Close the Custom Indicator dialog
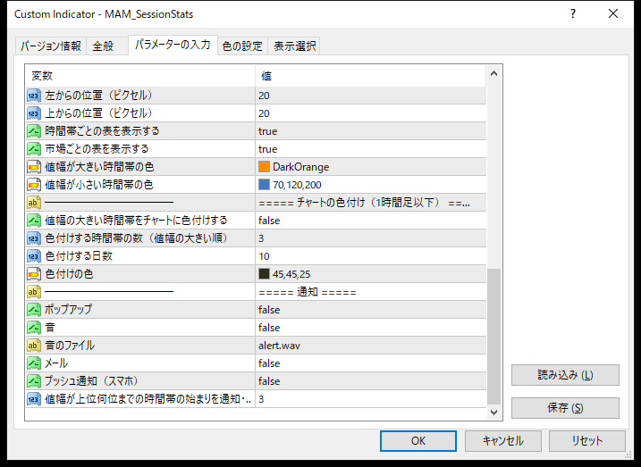Image resolution: width=641 pixels, height=467 pixels. (x=613, y=14)
